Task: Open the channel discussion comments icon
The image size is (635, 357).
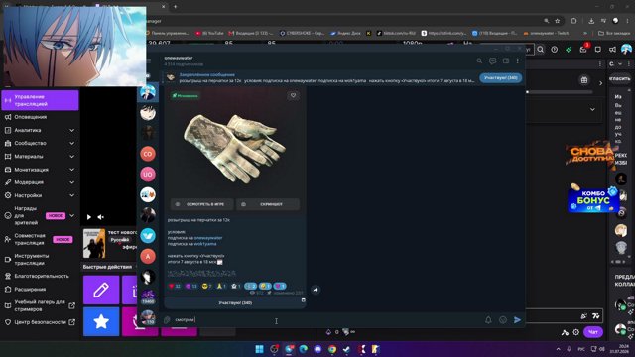Action: tap(492, 61)
